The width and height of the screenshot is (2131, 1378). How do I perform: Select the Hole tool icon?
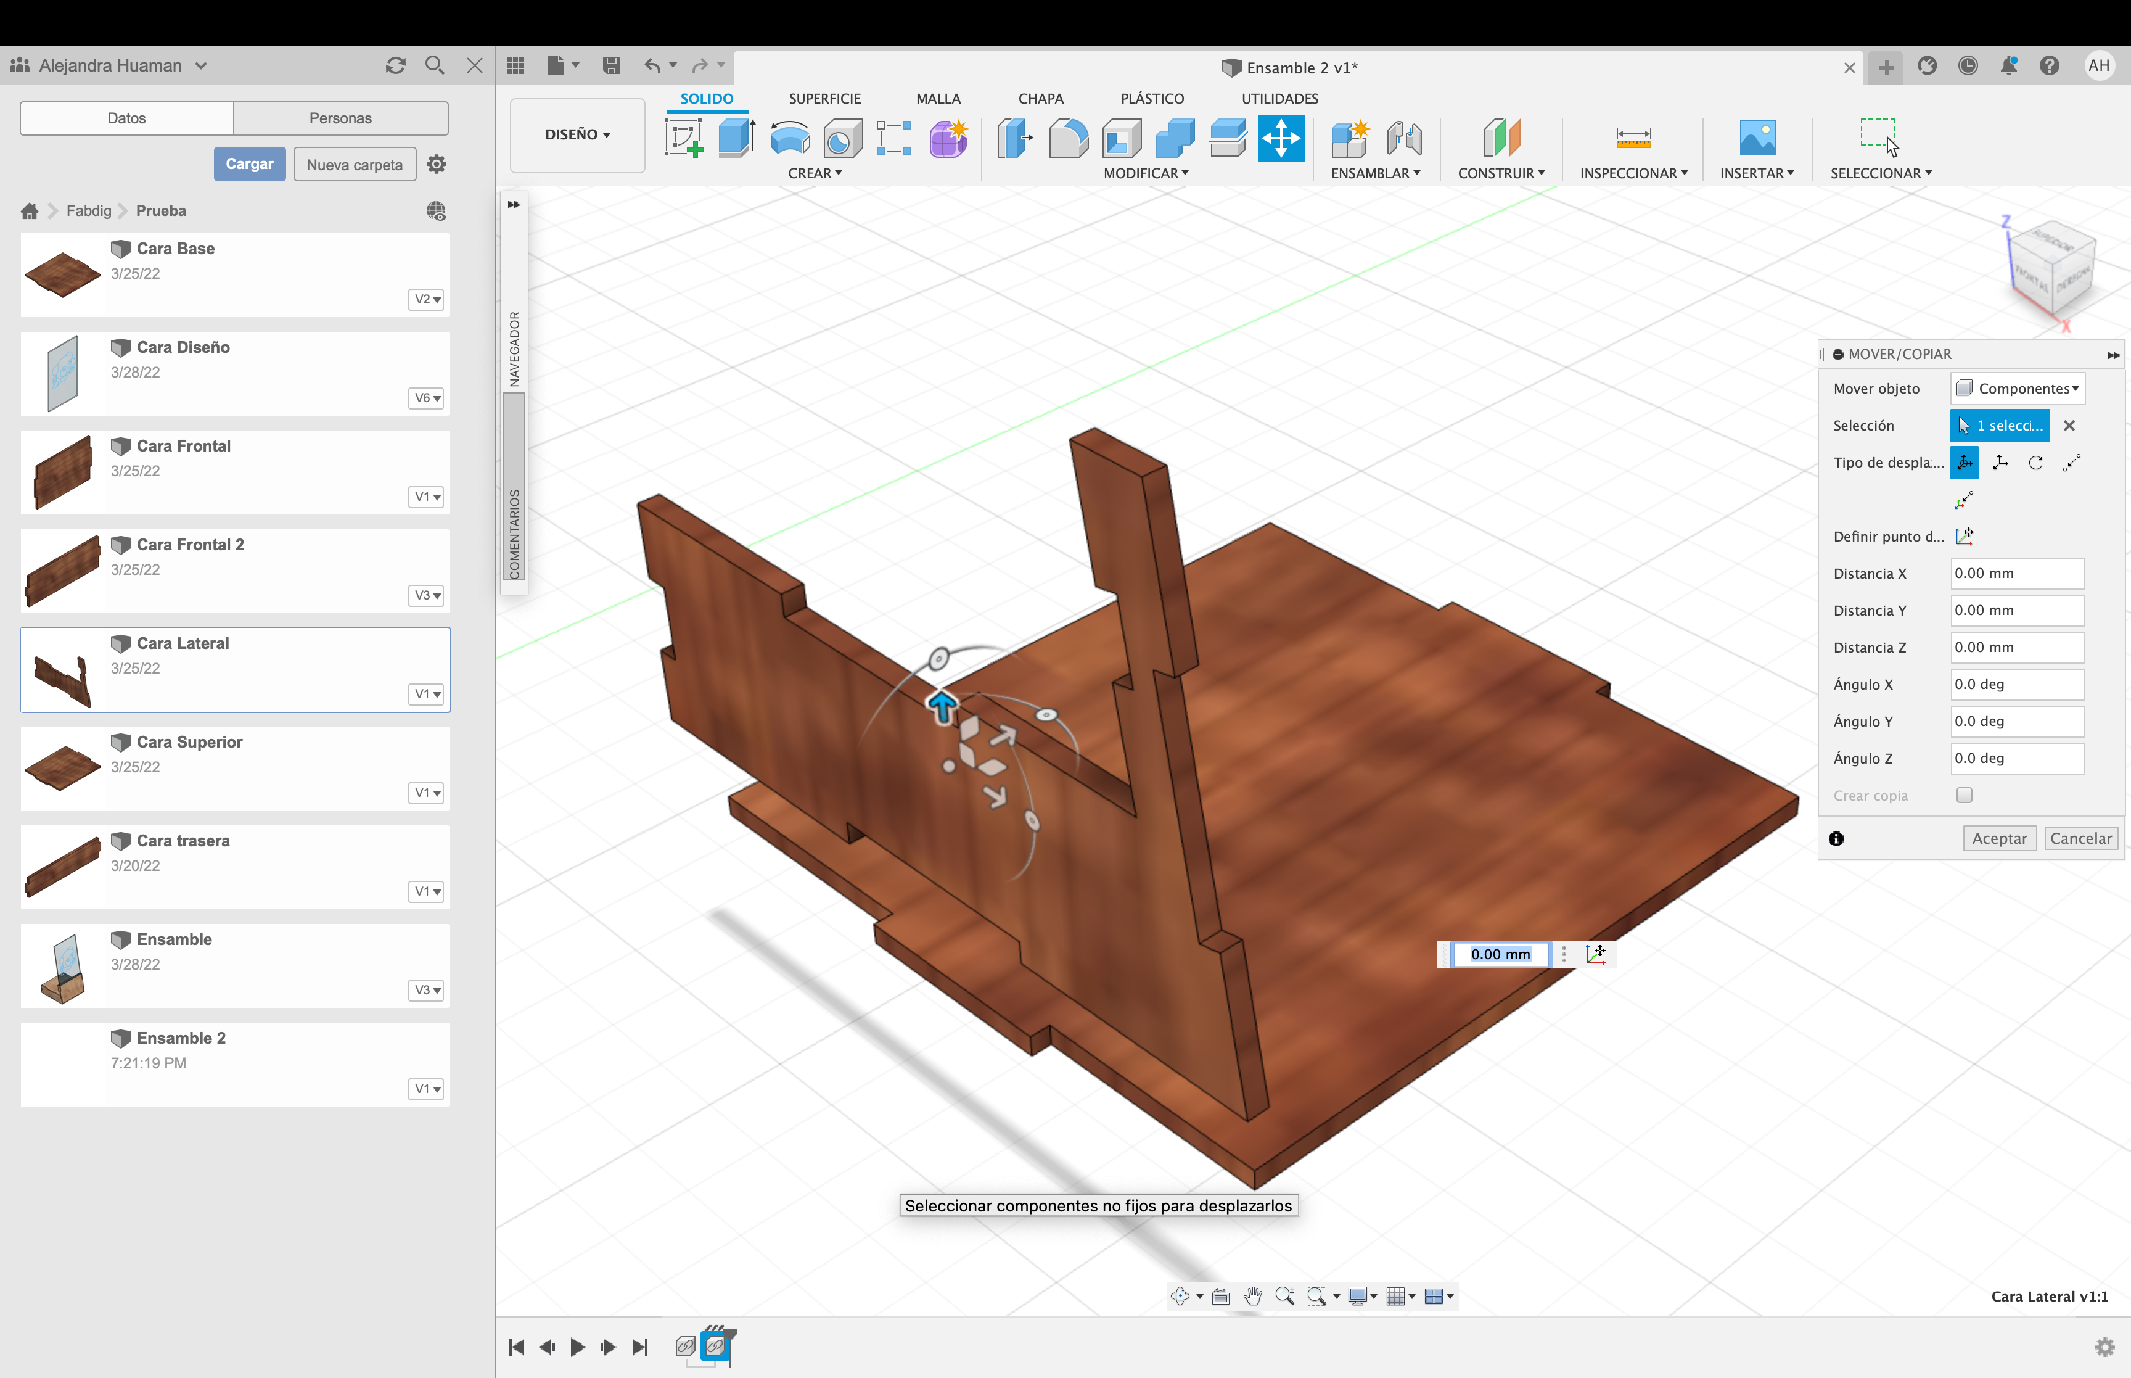coord(842,139)
